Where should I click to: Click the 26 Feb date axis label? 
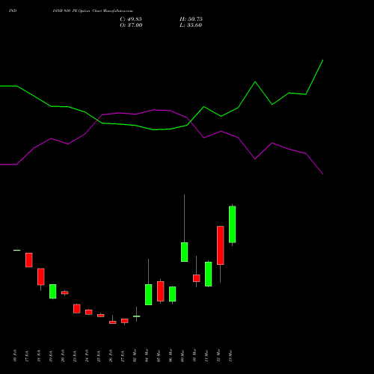111,355
